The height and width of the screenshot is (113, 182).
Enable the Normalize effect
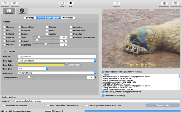coord(71,27)
